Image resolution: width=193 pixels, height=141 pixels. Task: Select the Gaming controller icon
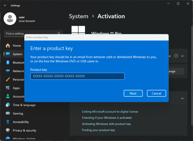[x=8, y=113]
